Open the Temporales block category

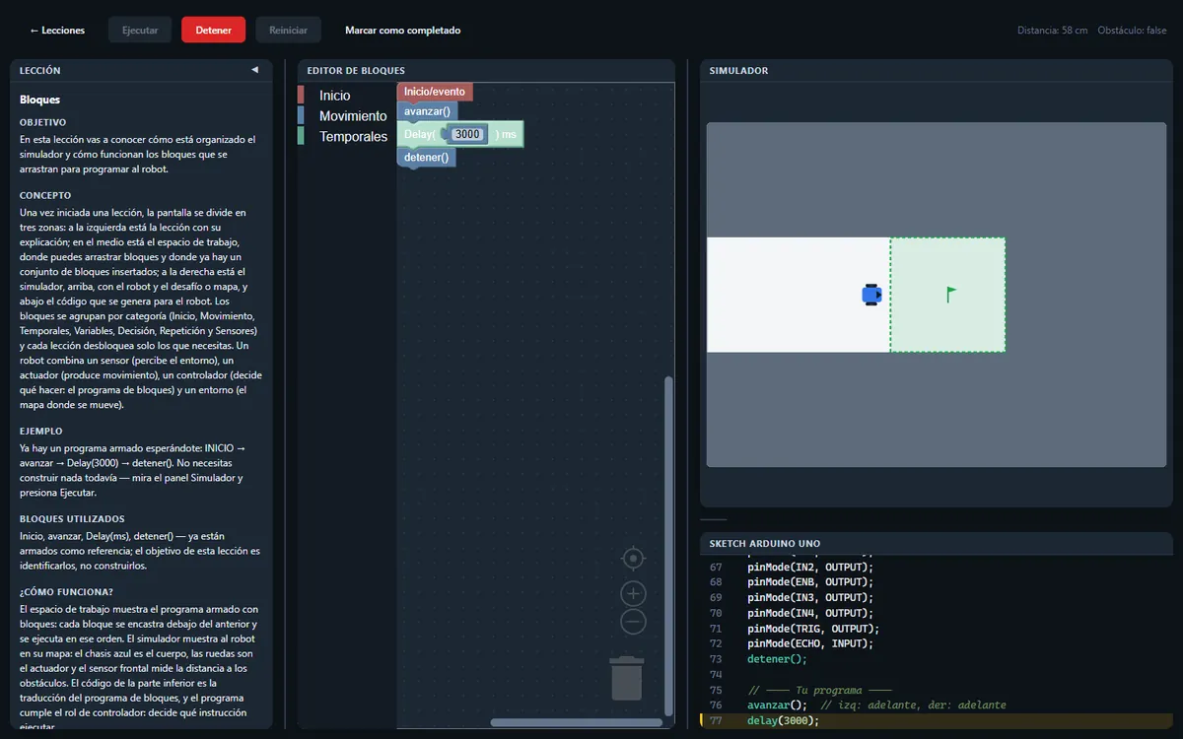click(x=353, y=137)
